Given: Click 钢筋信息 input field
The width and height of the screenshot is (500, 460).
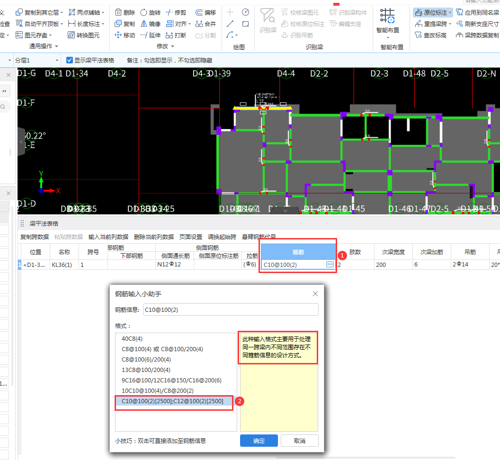Looking at the screenshot, I should pos(231,310).
